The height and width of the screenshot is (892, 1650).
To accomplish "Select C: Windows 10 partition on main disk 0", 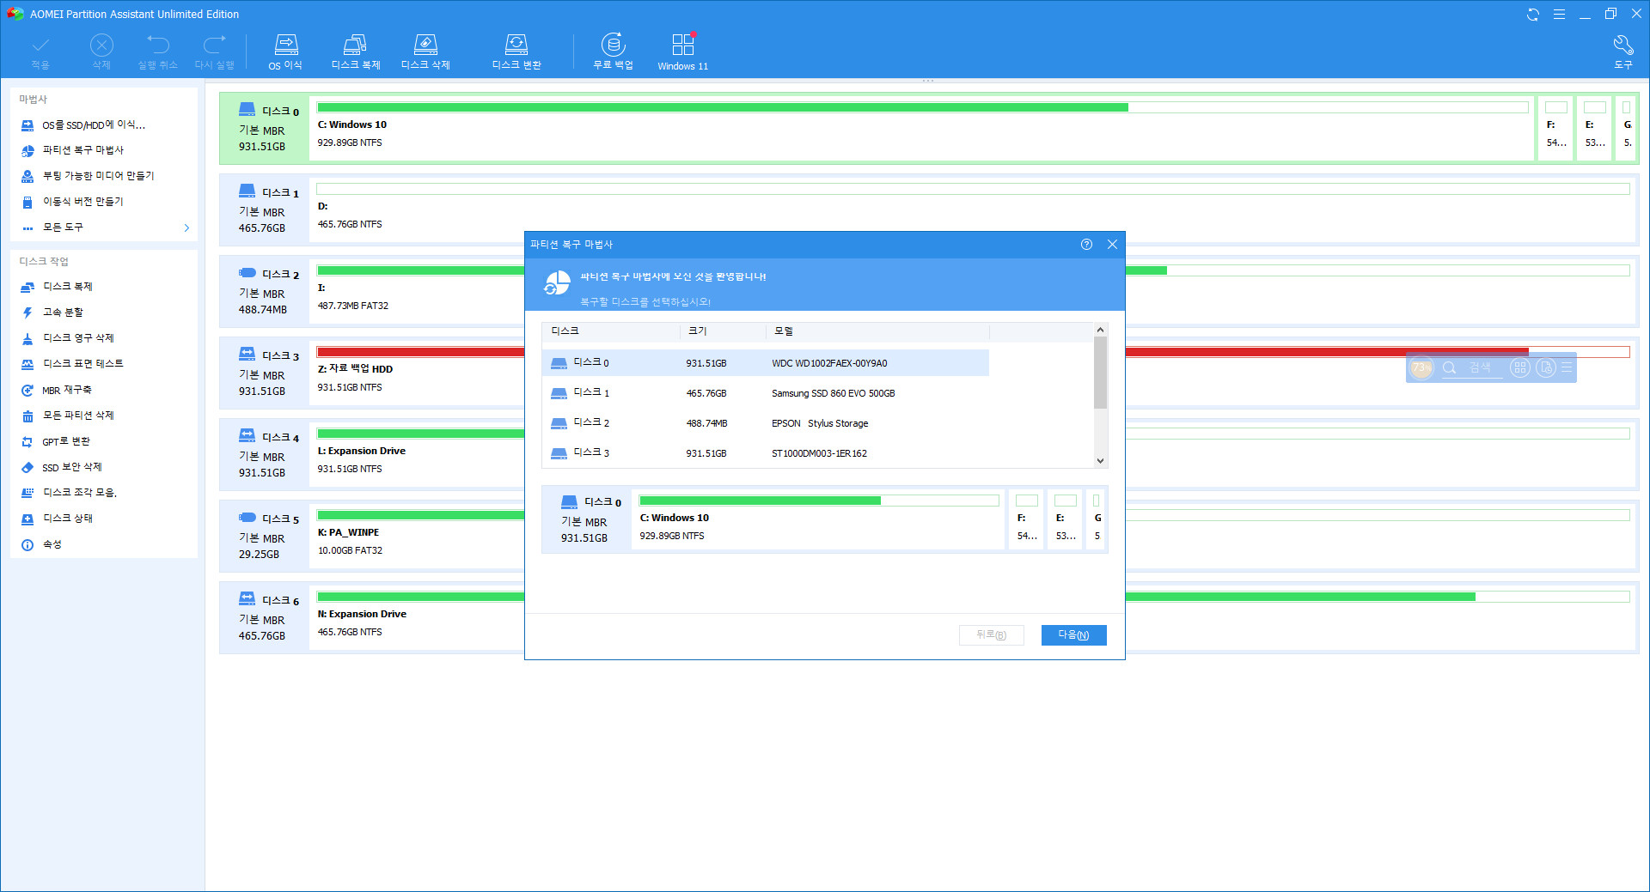I will click(922, 128).
